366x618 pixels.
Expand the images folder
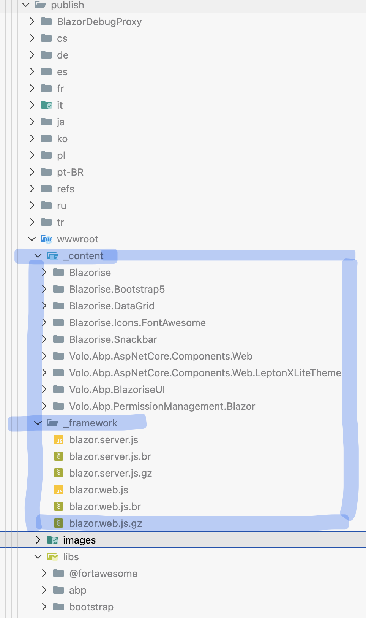pos(38,540)
